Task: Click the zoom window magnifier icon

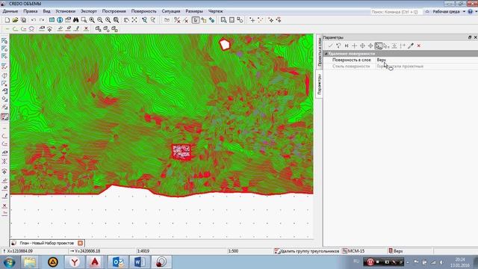Action: (x=84, y=20)
